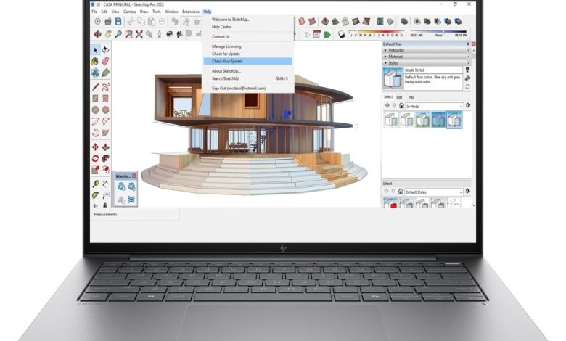Save the model with the floppy icon

[x=118, y=22]
